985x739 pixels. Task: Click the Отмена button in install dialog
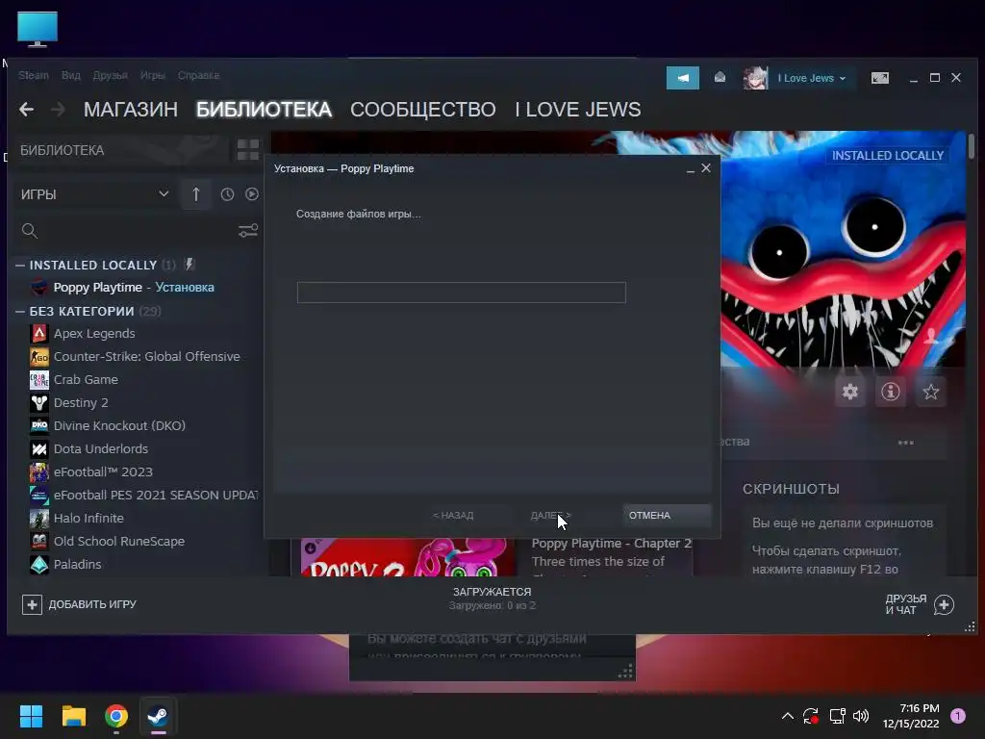tap(668, 516)
